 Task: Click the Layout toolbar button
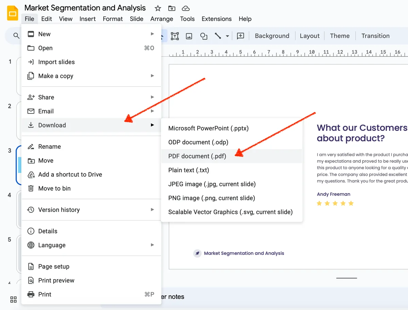pyautogui.click(x=309, y=36)
